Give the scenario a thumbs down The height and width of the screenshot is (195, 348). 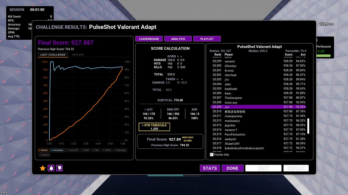tap(59, 168)
